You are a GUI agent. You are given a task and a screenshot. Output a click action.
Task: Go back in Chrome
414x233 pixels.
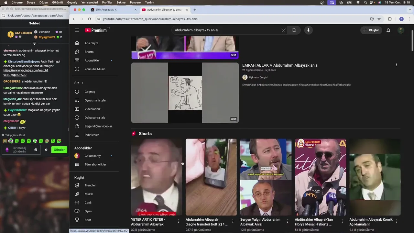click(74, 19)
